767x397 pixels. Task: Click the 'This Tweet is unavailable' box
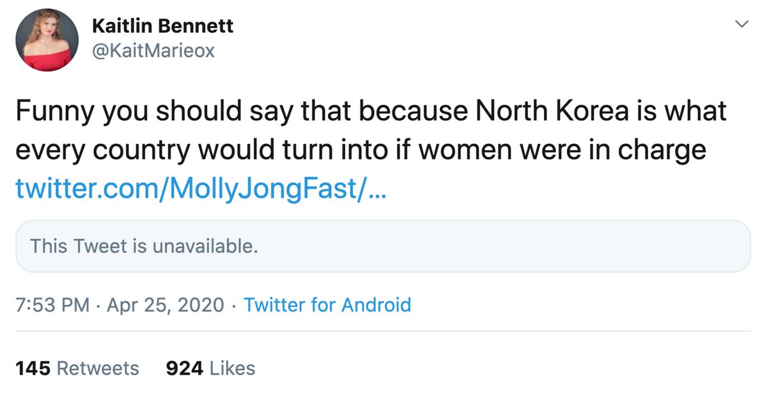pyautogui.click(x=383, y=246)
